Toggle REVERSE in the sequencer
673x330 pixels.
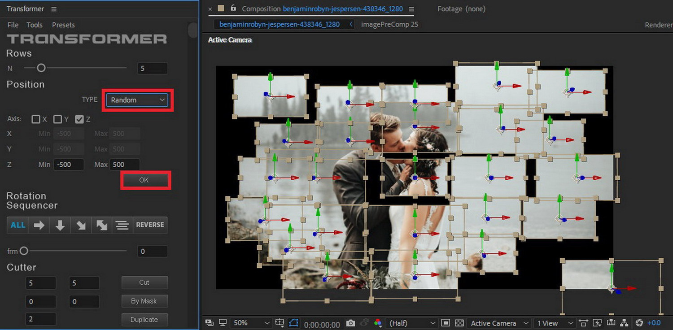tap(150, 225)
